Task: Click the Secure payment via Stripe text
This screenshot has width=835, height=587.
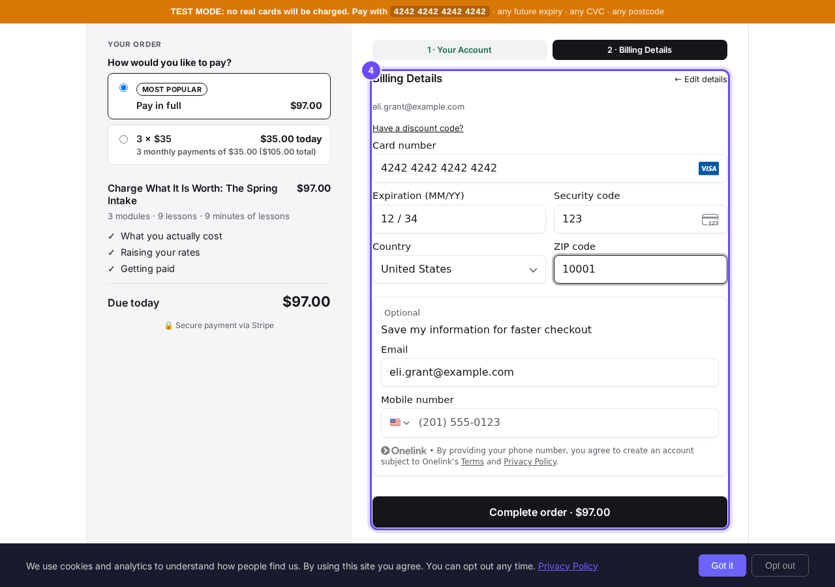Action: [x=219, y=325]
